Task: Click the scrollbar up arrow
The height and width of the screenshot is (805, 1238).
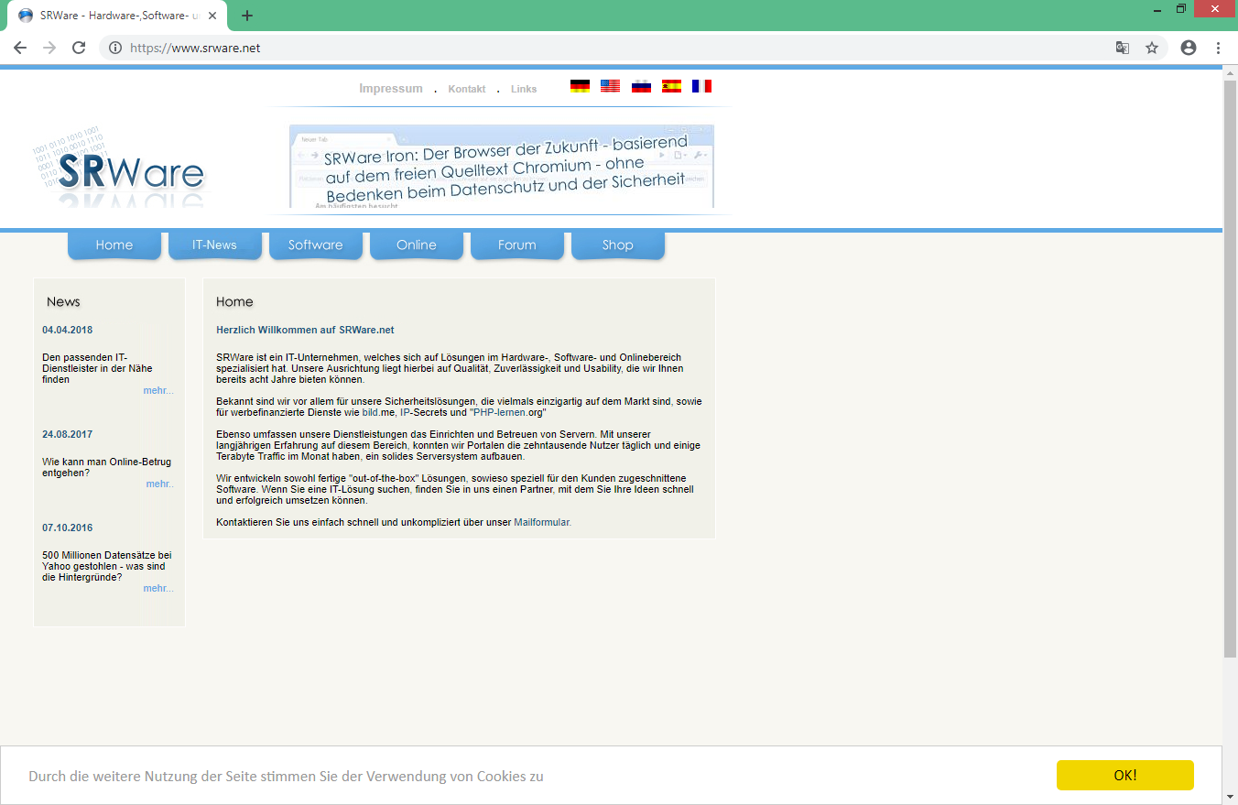Action: [1230, 72]
